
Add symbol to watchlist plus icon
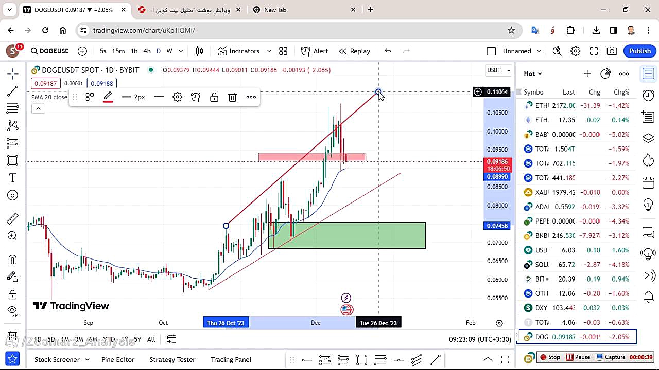587,73
